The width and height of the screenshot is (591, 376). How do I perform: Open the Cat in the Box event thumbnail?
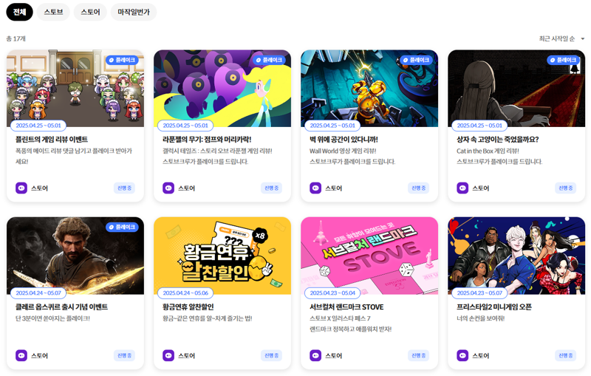[x=516, y=88]
